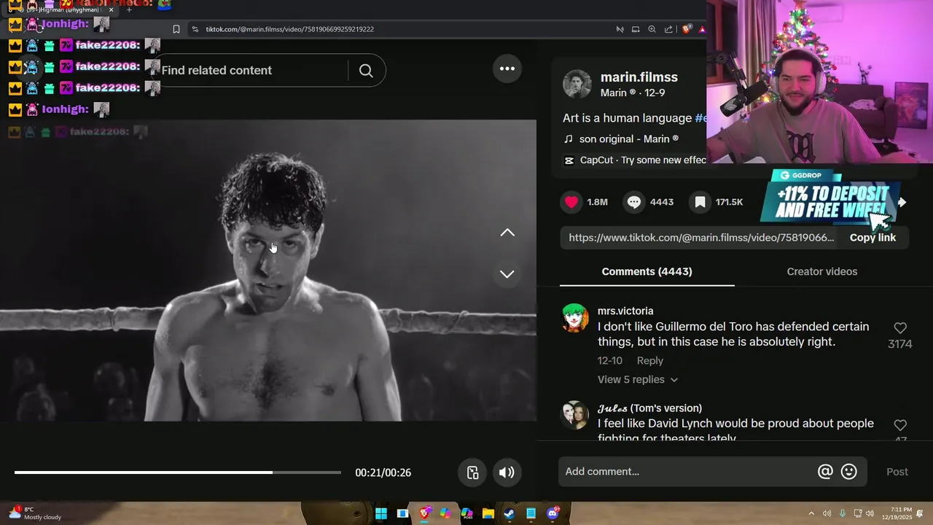Open Copilot from the taskbar
The height and width of the screenshot is (525, 933).
click(x=445, y=513)
